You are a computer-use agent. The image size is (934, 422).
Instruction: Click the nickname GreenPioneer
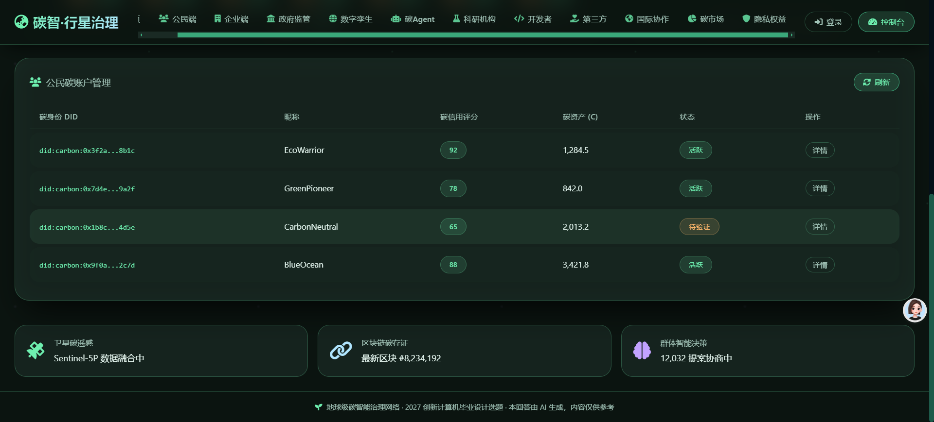[x=309, y=188]
